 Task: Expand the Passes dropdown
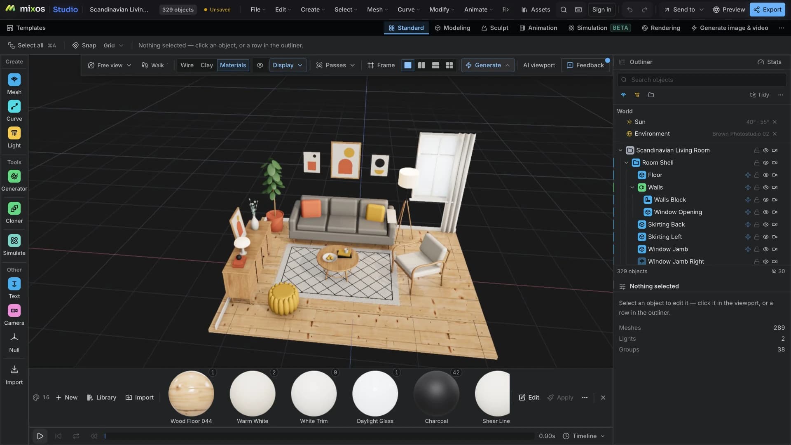point(335,65)
